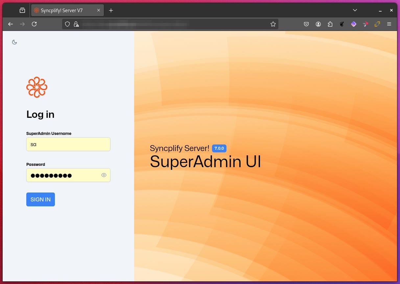Image resolution: width=400 pixels, height=284 pixels.
Task: Click the yellow overlapping squares extension icon
Action: pyautogui.click(x=377, y=24)
